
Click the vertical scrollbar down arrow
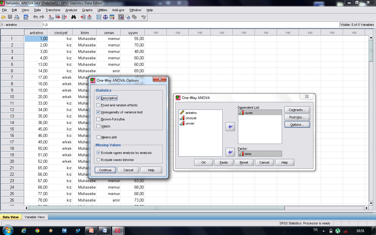pos(371,203)
